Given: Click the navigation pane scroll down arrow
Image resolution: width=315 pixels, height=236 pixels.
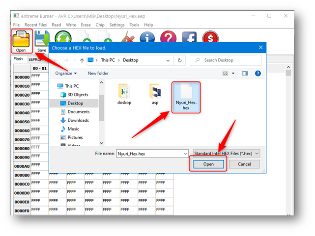Looking at the screenshot, I should pos(101,143).
